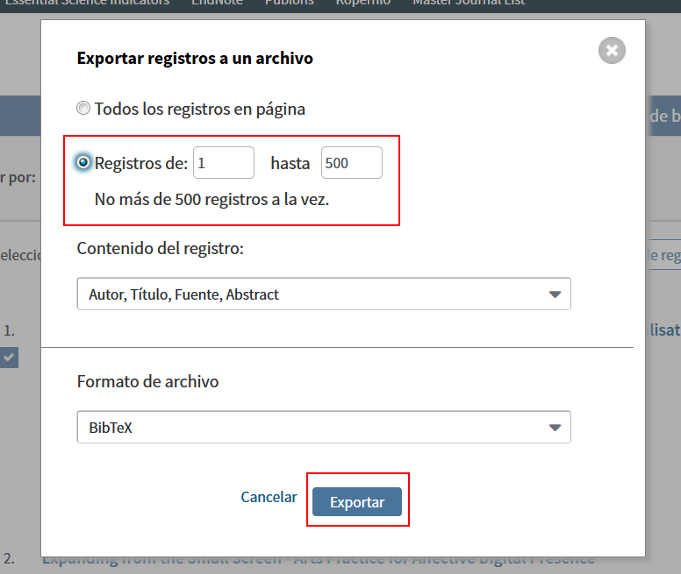Select the 'Registros de' range radio button
Viewport: 681px width, 574px height.
pos(83,163)
